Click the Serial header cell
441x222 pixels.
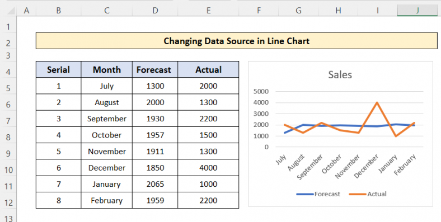(59, 69)
